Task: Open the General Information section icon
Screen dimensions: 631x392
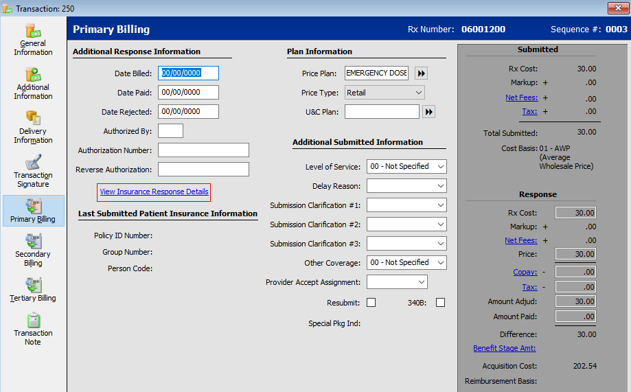Action: click(33, 32)
